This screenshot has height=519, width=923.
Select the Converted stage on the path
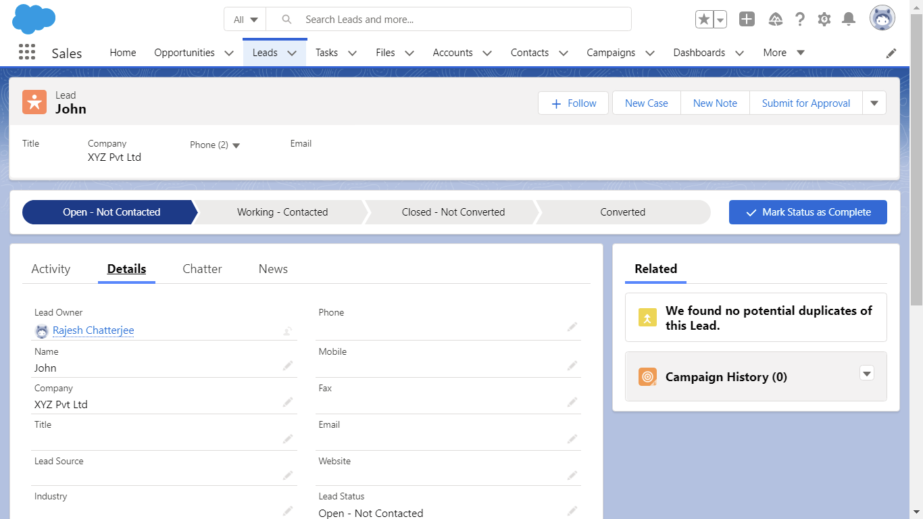click(x=622, y=212)
